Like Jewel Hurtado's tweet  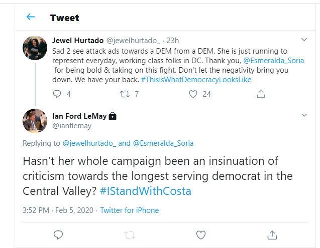pos(193,94)
